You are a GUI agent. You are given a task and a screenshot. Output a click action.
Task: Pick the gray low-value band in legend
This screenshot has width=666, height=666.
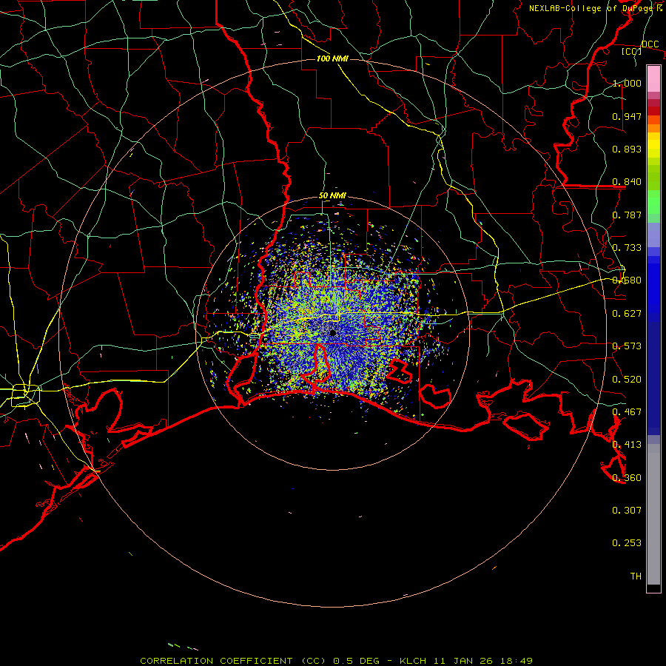653,514
